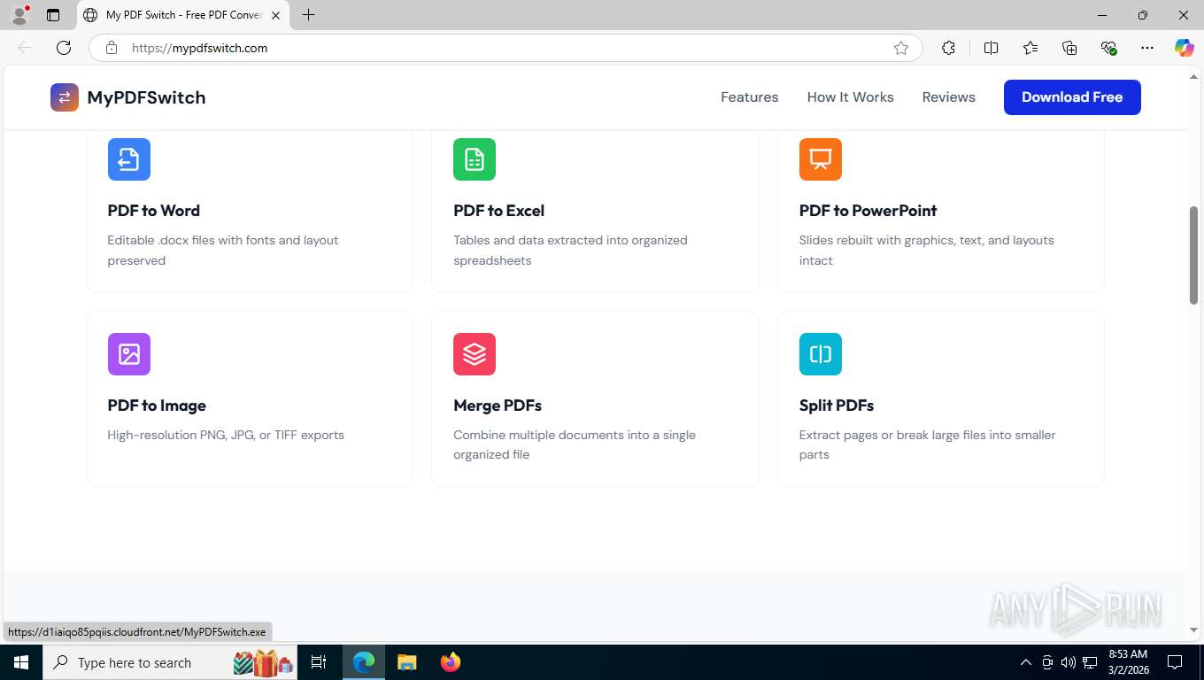Open File Explorer from taskbar
The width and height of the screenshot is (1204, 680).
406,662
